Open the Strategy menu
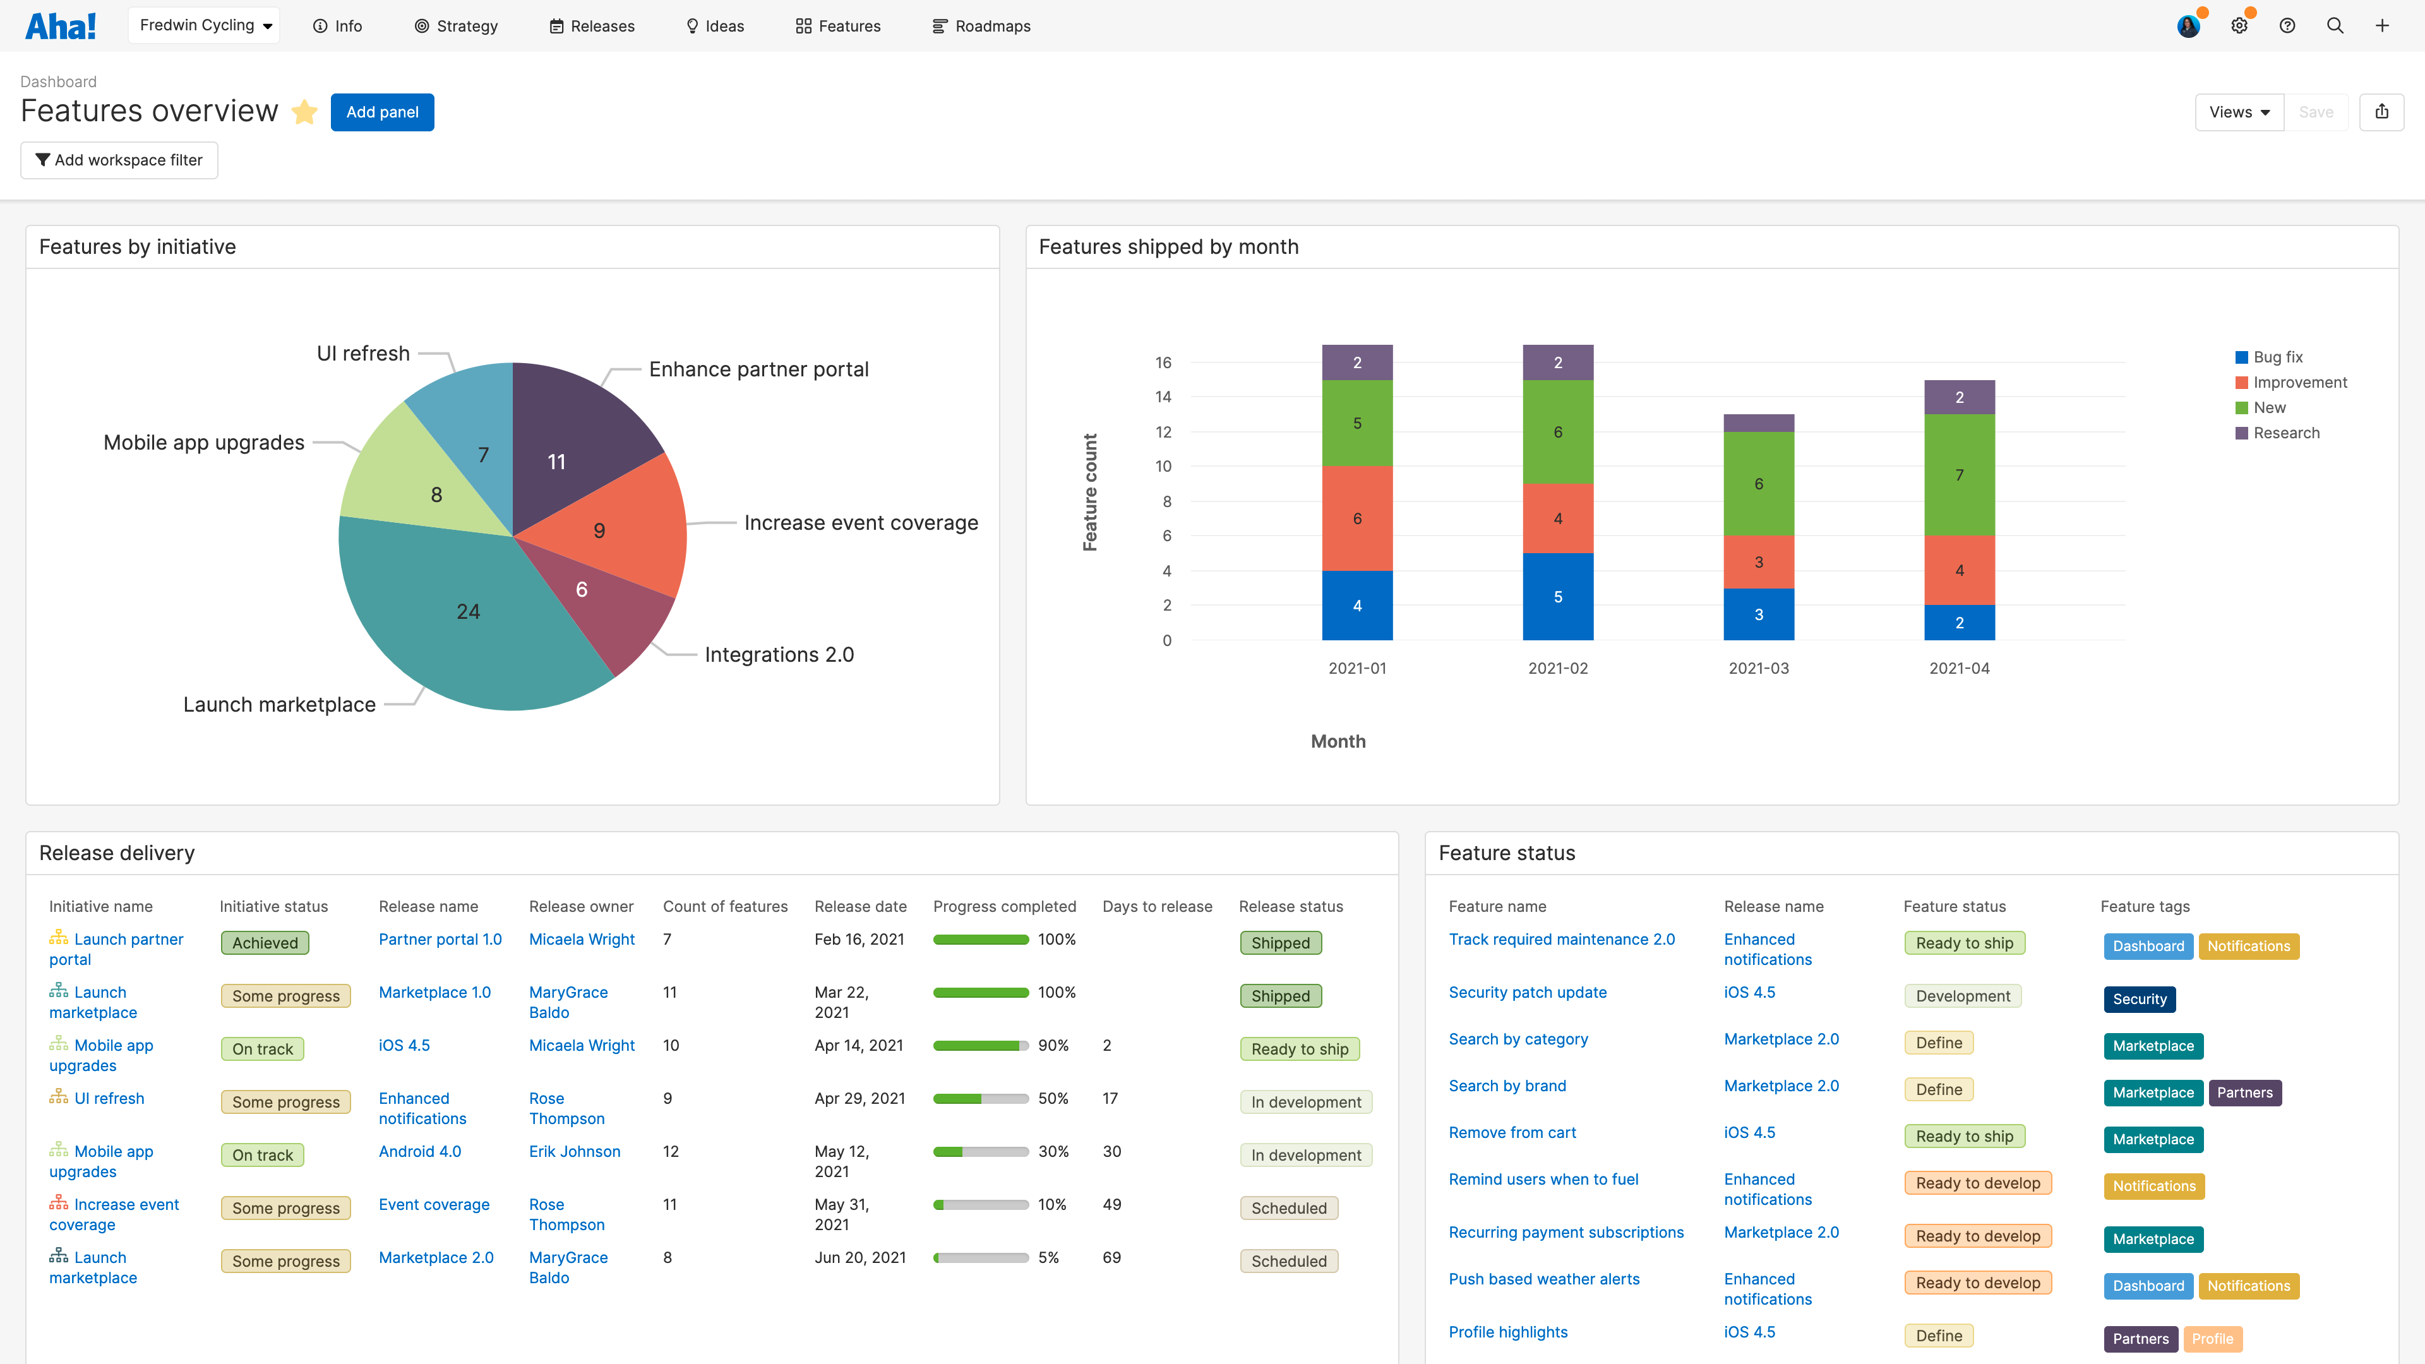Screen dimensions: 2425x1364 click(457, 27)
